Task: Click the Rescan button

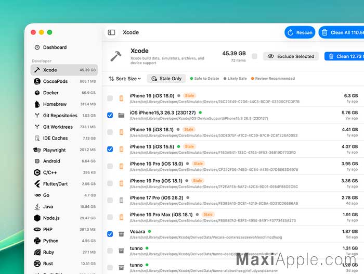Action: [300, 33]
